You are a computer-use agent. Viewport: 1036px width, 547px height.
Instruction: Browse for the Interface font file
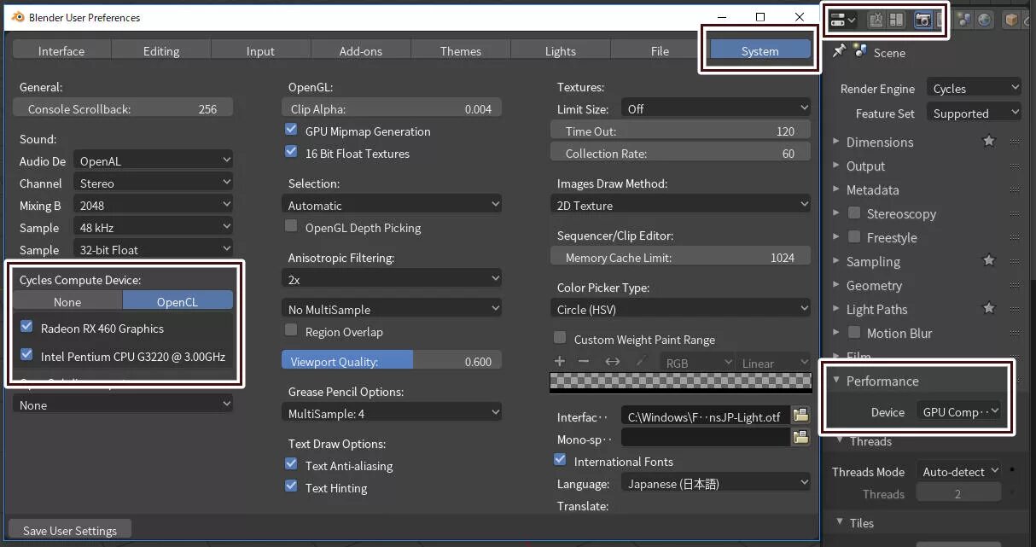click(x=800, y=416)
